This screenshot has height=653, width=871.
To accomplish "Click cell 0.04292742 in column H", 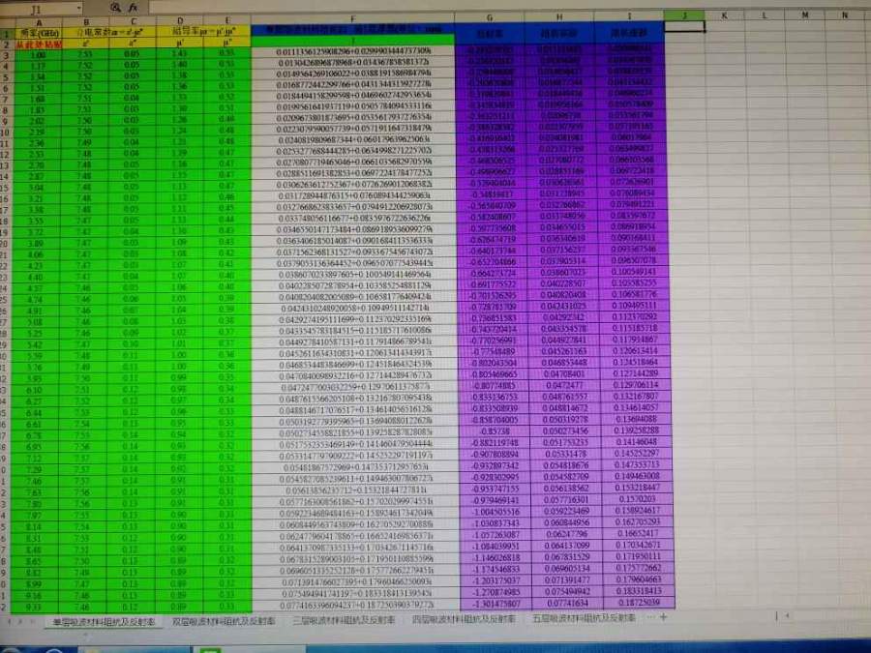I will pyautogui.click(x=564, y=317).
